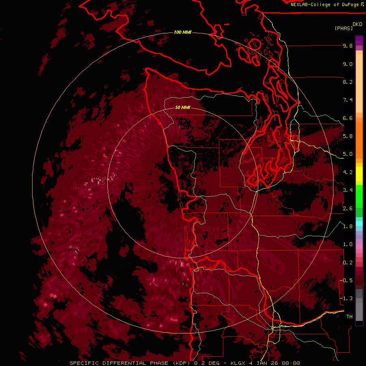The width and height of the screenshot is (366, 366).
Task: Click the 0.2 value on the scale
Action: coord(348,263)
